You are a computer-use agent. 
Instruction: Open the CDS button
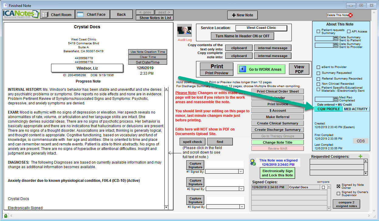pos(360,141)
